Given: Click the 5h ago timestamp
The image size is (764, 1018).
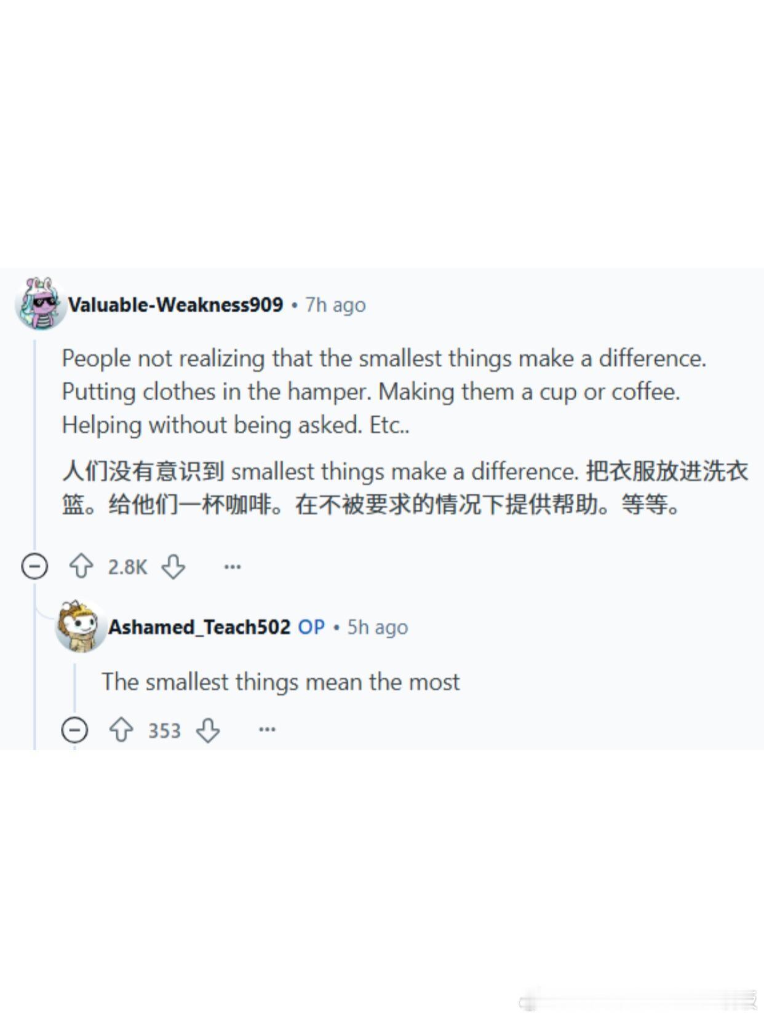Looking at the screenshot, I should pos(378,628).
